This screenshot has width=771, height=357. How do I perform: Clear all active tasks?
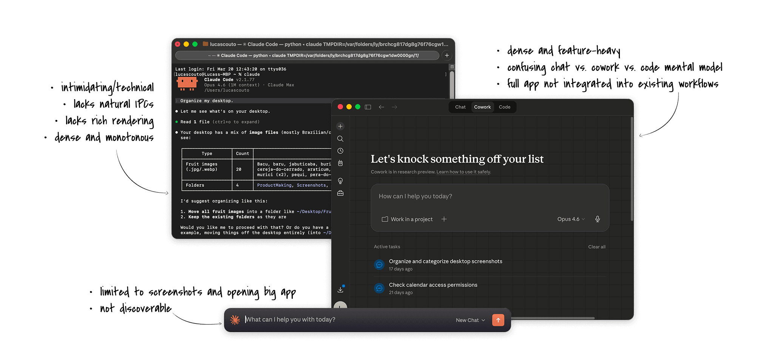(x=596, y=247)
